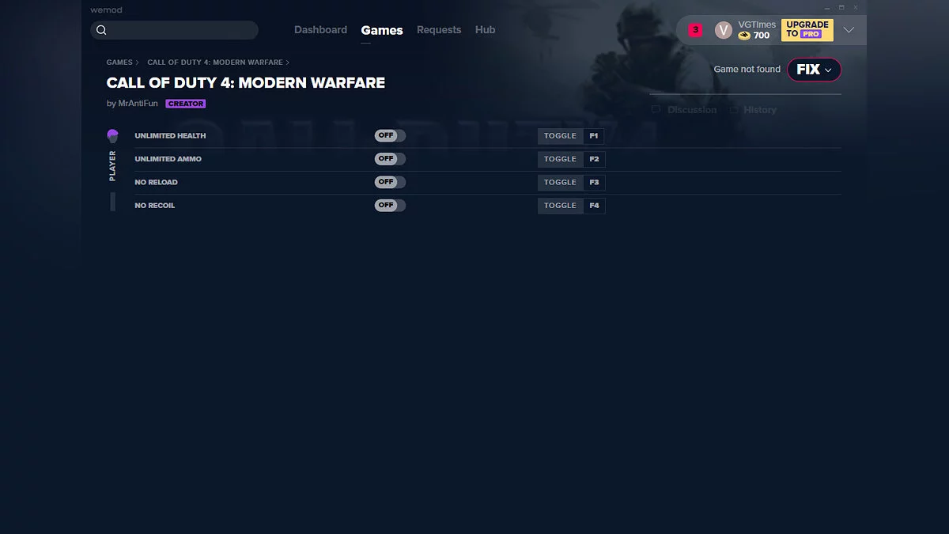Viewport: 949px width, 534px height.
Task: Open the search magnifier icon
Action: pyautogui.click(x=102, y=29)
